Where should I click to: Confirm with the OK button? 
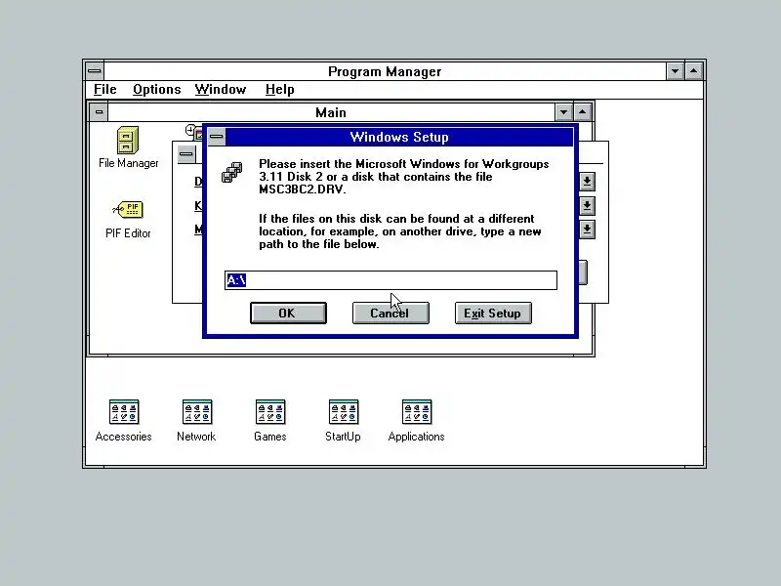point(288,313)
